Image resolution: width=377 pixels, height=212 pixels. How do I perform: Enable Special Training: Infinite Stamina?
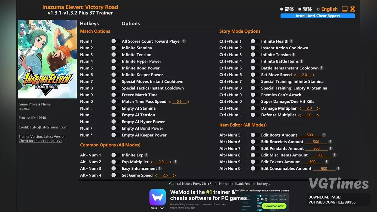click(255, 81)
